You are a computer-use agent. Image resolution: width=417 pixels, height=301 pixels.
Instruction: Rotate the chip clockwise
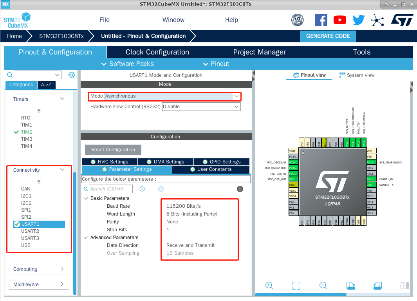350,286
